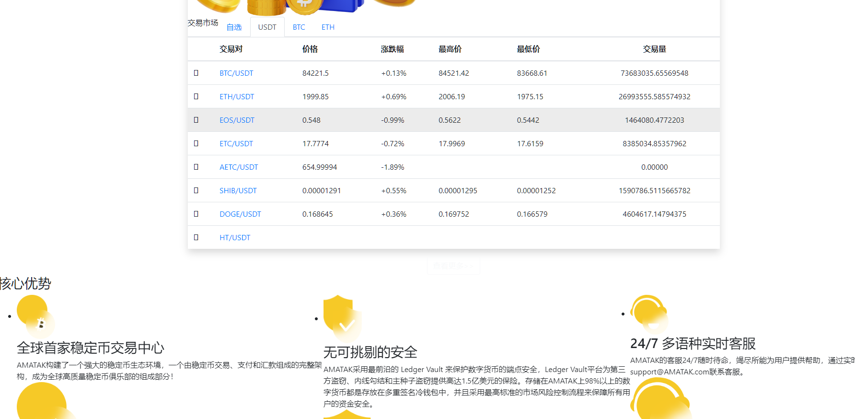Click the 涨跌幅 column header
This screenshot has height=419, width=855.
tap(392, 49)
